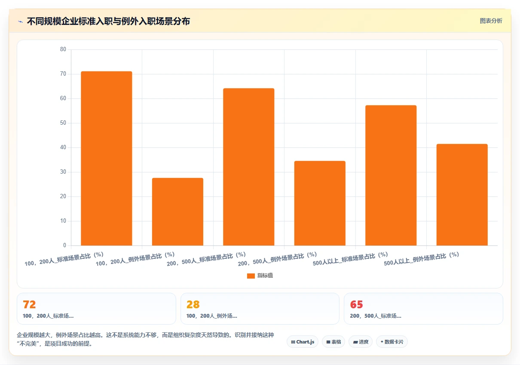Screen dimensions: 520x365
Task: Click the Chart.js tag pill
Action: pos(303,342)
